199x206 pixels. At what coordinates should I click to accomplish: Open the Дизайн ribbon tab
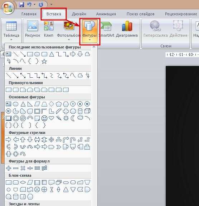pyautogui.click(x=79, y=14)
